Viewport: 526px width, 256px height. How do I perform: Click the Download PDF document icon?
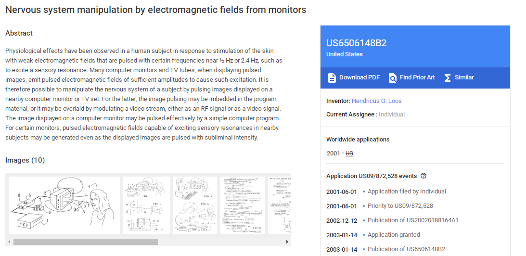332,77
